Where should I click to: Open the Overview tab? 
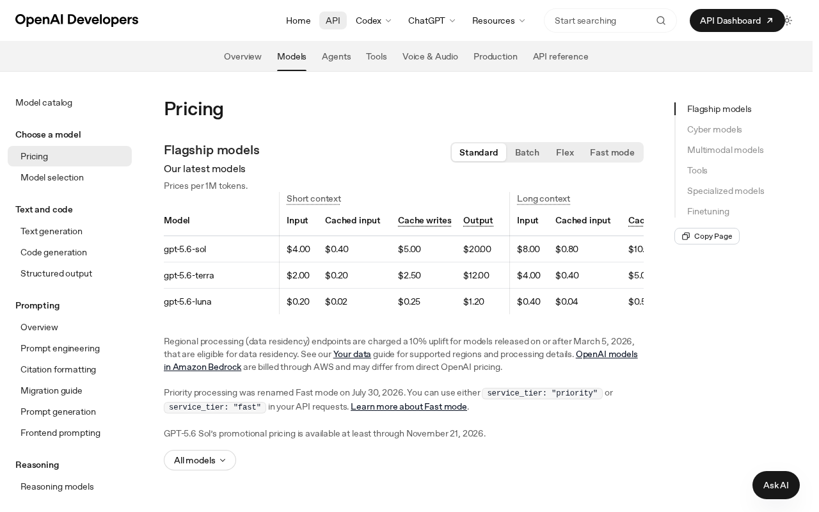243,56
